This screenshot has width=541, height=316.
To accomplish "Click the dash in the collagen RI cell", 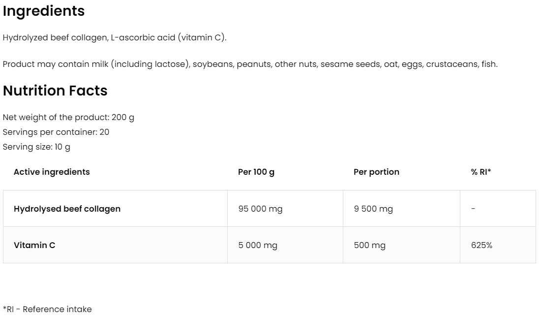I will coord(473,209).
